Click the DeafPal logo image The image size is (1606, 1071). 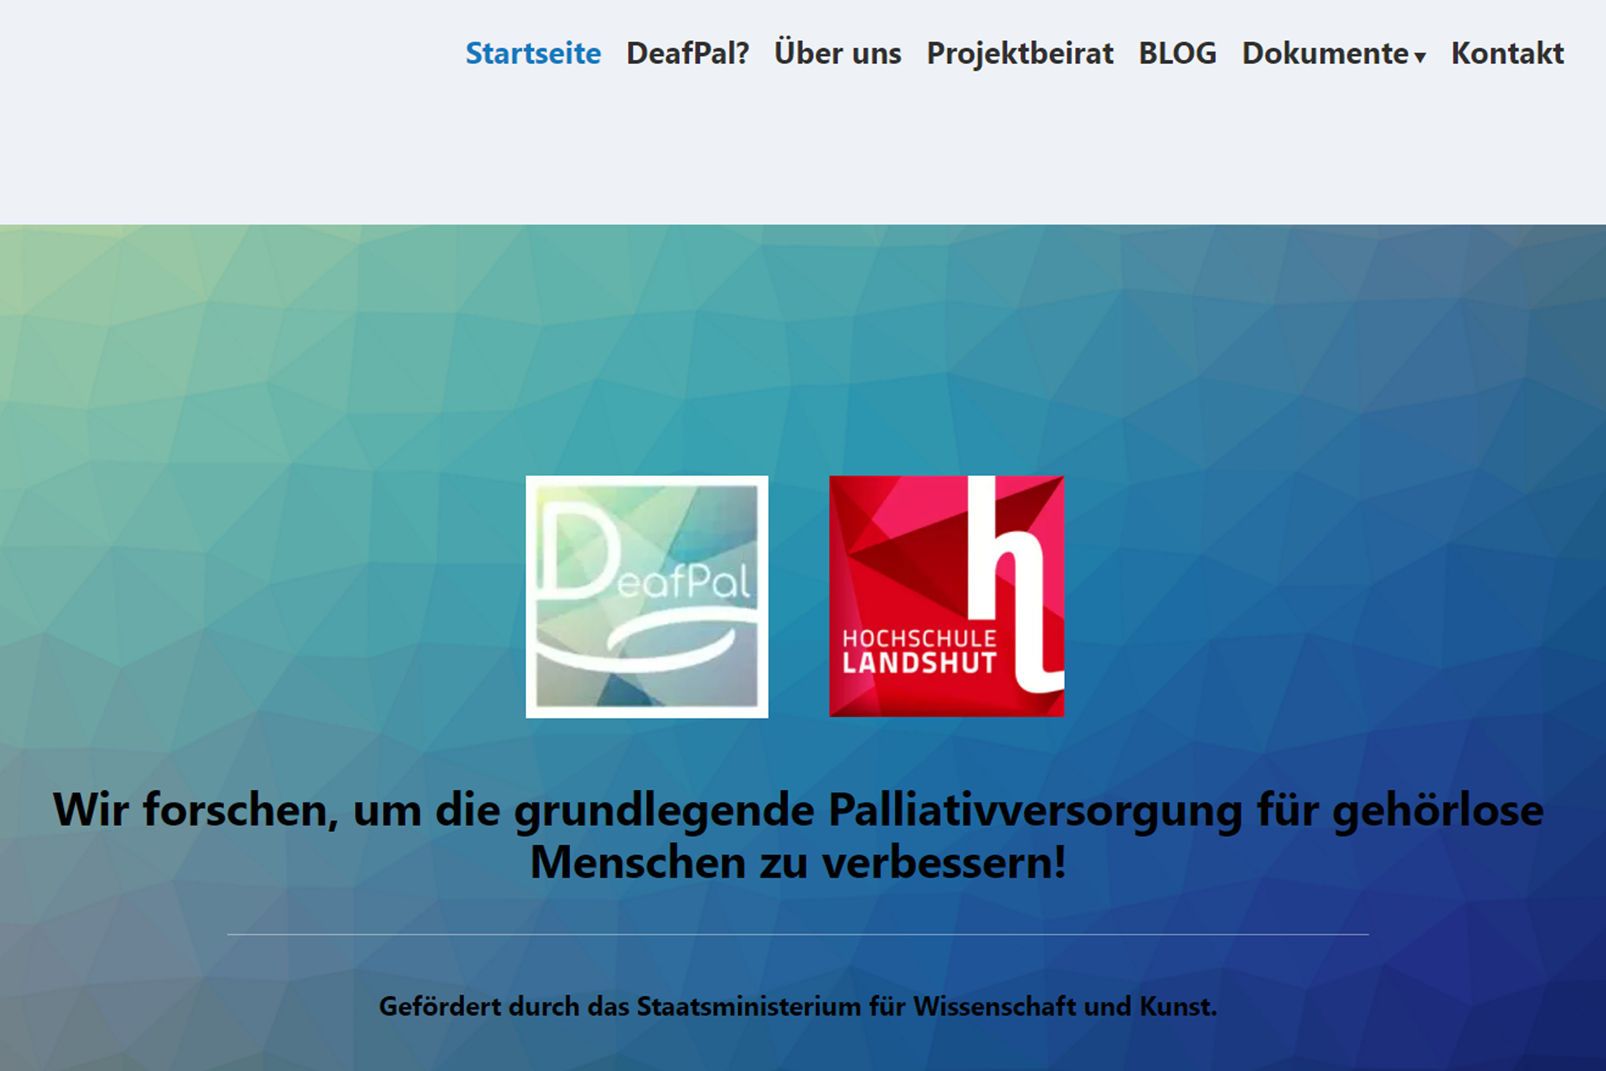647,597
